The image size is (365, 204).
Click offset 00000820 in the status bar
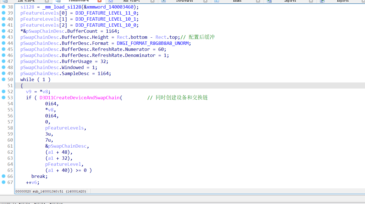point(23,191)
